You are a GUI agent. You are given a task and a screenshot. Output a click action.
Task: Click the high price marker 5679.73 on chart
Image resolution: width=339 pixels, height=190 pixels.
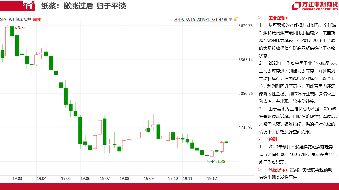pyautogui.click(x=18, y=27)
